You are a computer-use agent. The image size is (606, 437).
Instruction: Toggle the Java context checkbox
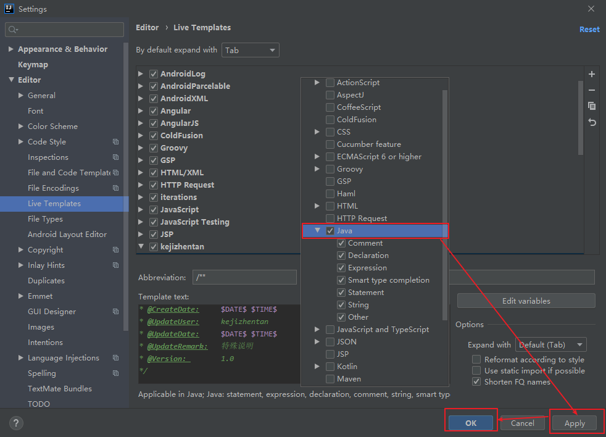[330, 231]
